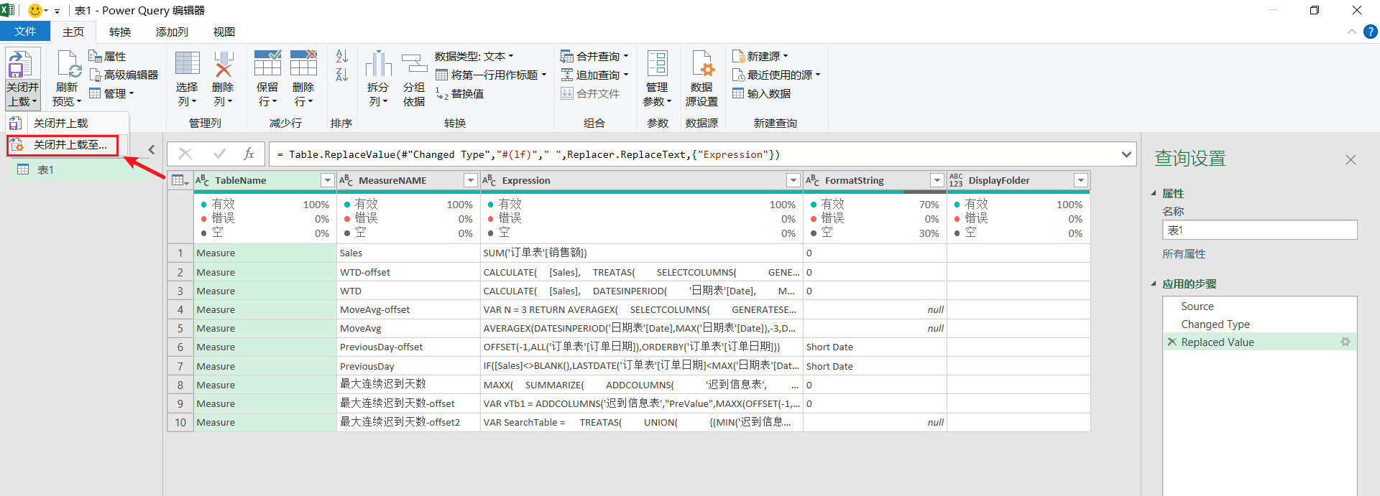This screenshot has height=496, width=1380.
Task: Click the Remove Rows (删除行) icon
Action: pos(303,64)
